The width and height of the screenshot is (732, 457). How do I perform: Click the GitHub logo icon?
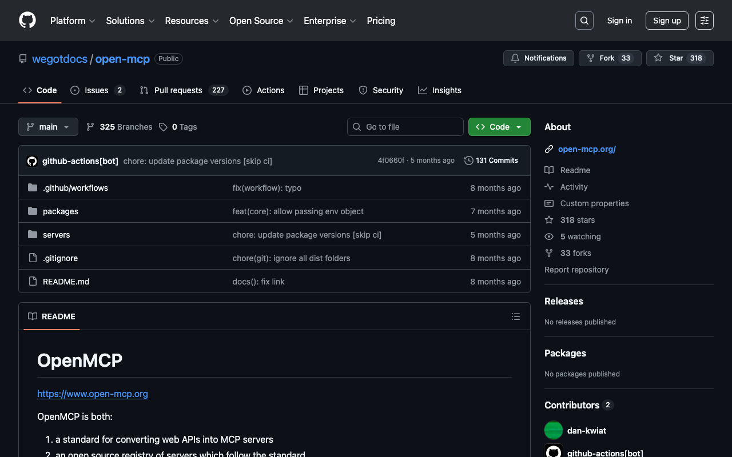(27, 21)
